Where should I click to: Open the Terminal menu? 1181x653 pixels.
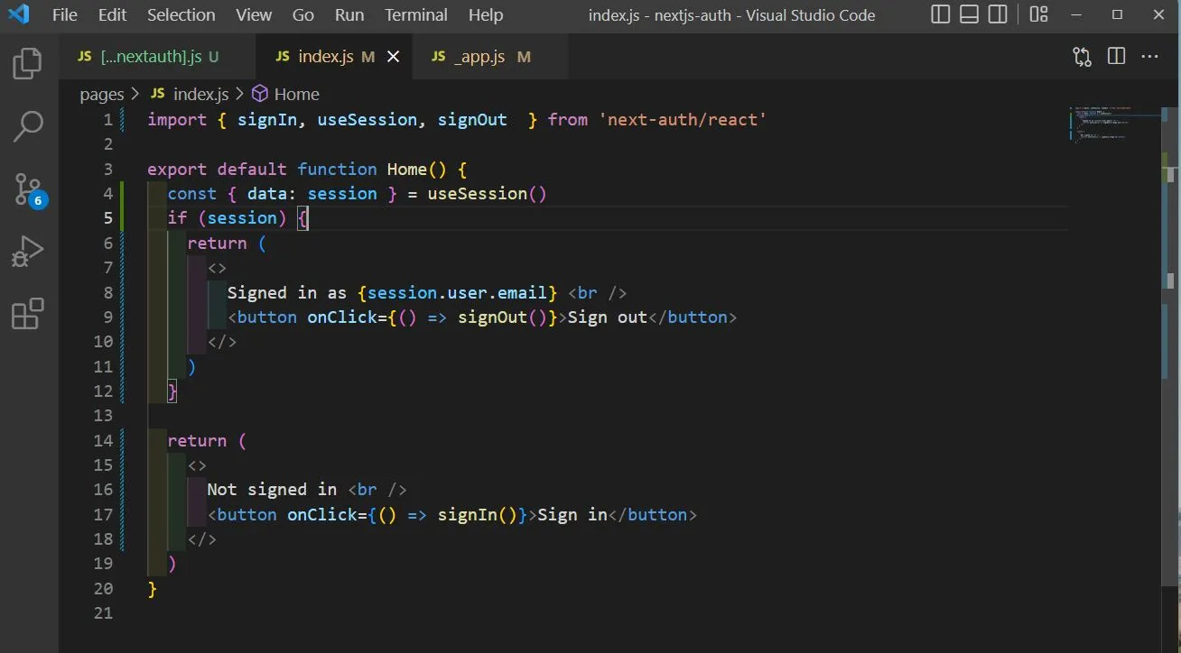(417, 14)
